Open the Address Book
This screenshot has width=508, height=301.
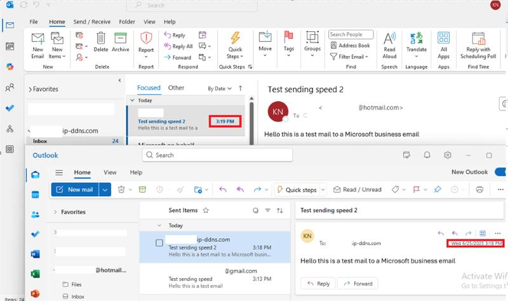pyautogui.click(x=351, y=45)
